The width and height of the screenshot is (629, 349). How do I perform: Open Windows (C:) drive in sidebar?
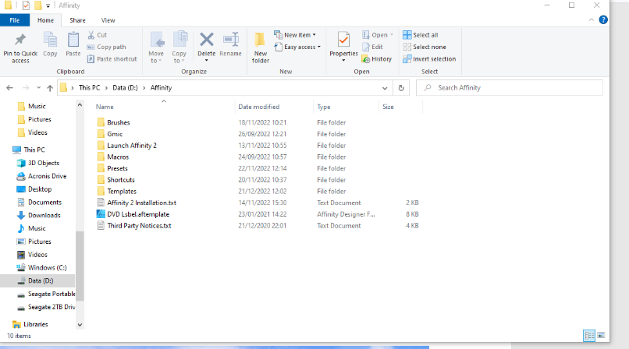pos(47,267)
